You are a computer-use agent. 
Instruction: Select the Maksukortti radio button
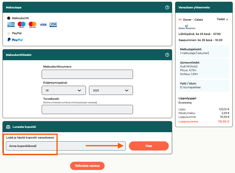click(x=9, y=18)
